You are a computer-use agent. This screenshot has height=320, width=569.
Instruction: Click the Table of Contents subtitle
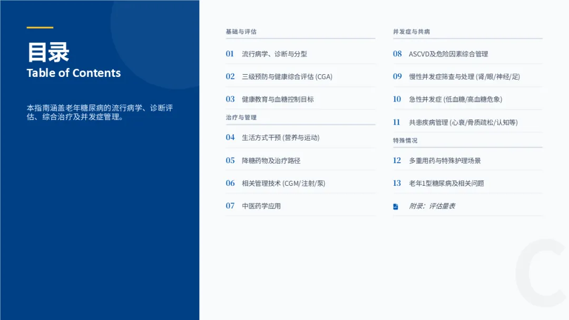[74, 73]
